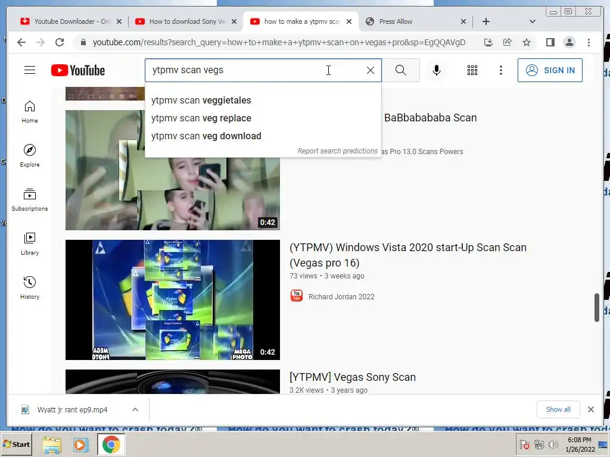Open the YouTube hamburger guide menu
The height and width of the screenshot is (457, 610).
click(30, 70)
